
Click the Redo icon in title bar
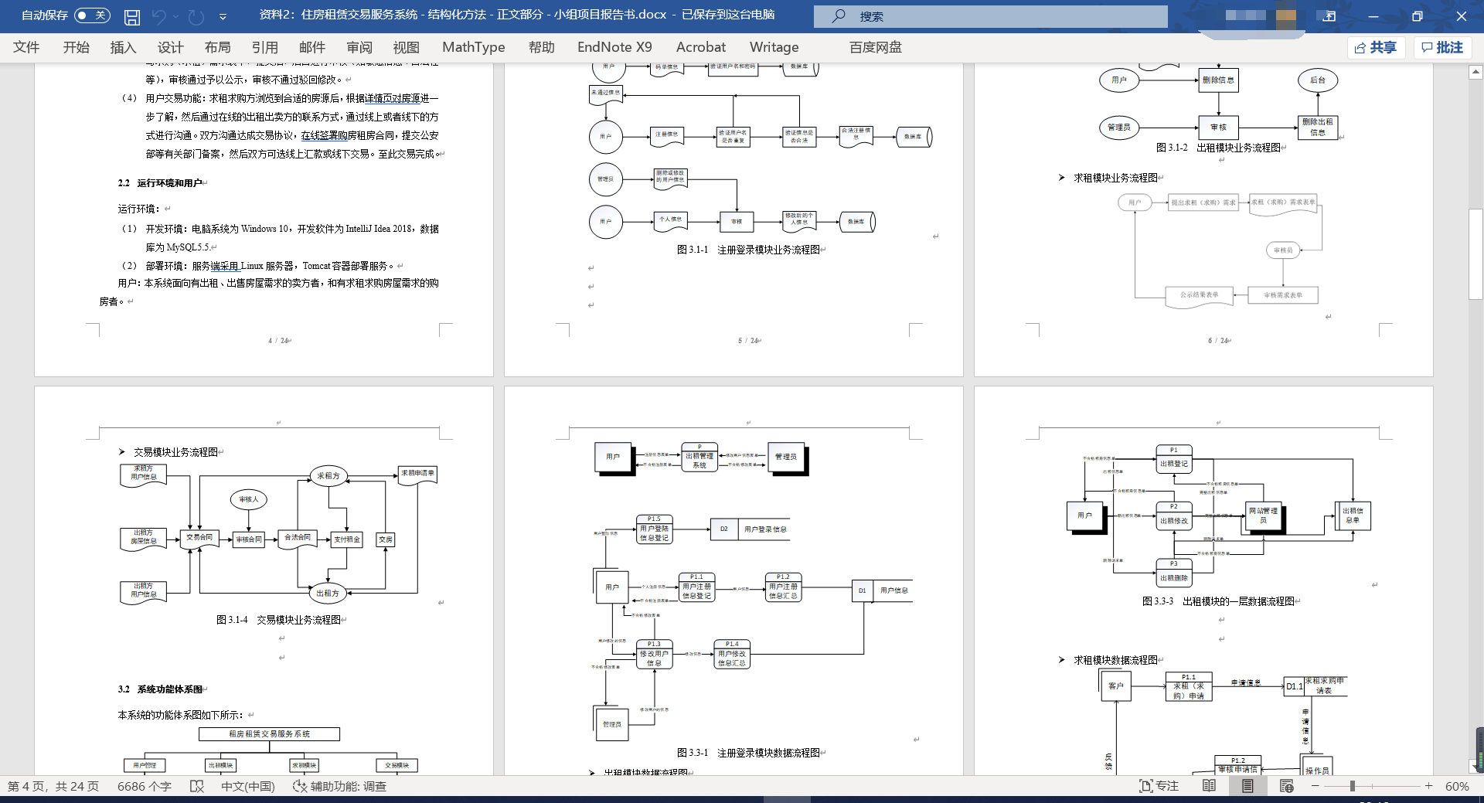click(196, 16)
